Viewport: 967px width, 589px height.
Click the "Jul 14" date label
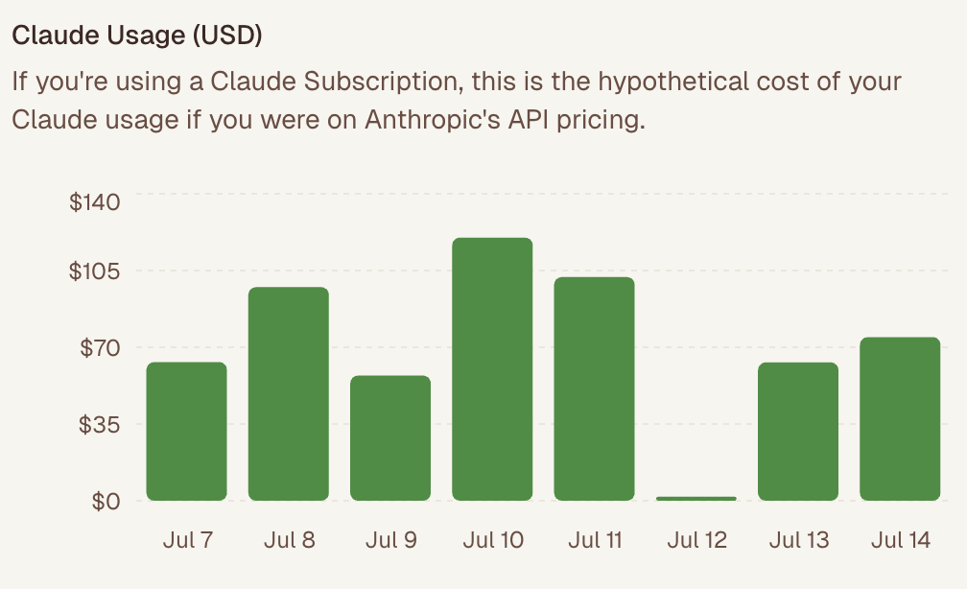coord(901,540)
